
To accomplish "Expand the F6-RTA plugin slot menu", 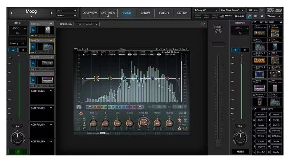I will [x=51, y=40].
